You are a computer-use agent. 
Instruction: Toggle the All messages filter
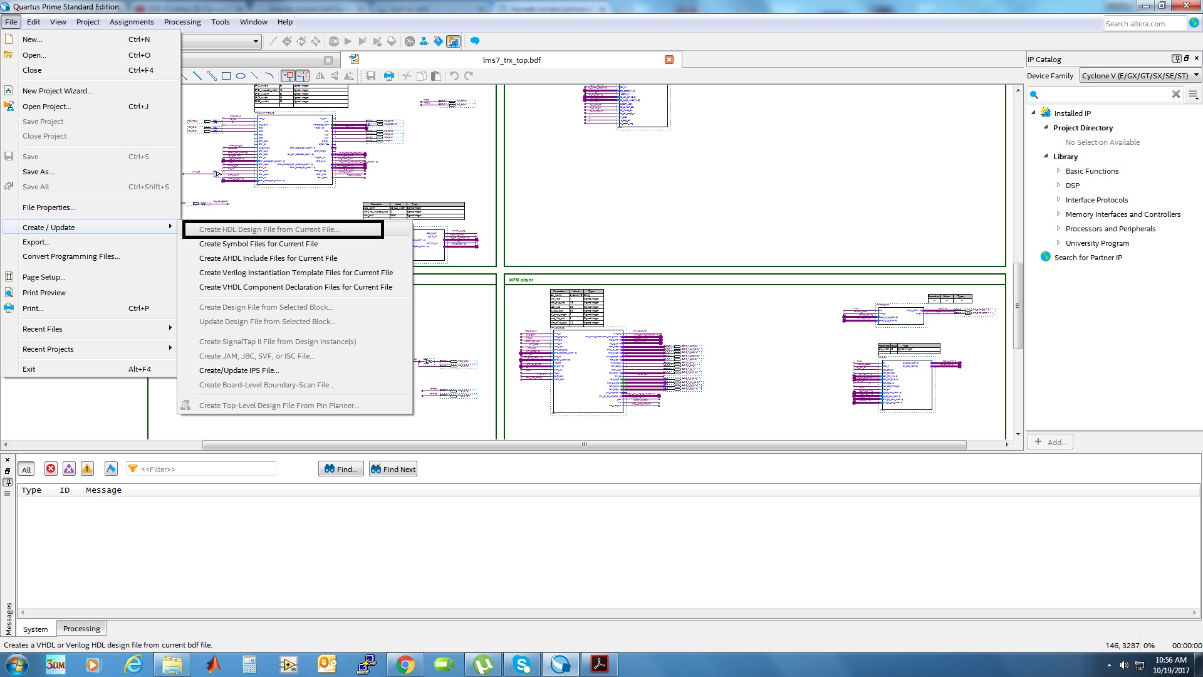pos(26,470)
